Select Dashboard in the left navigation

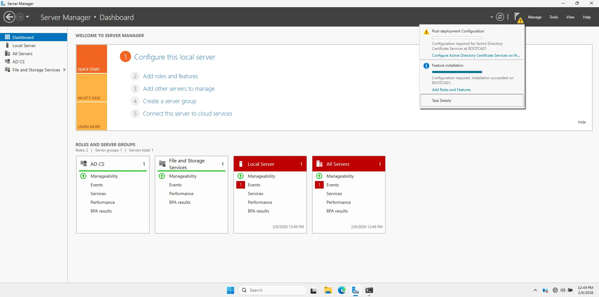coord(34,37)
